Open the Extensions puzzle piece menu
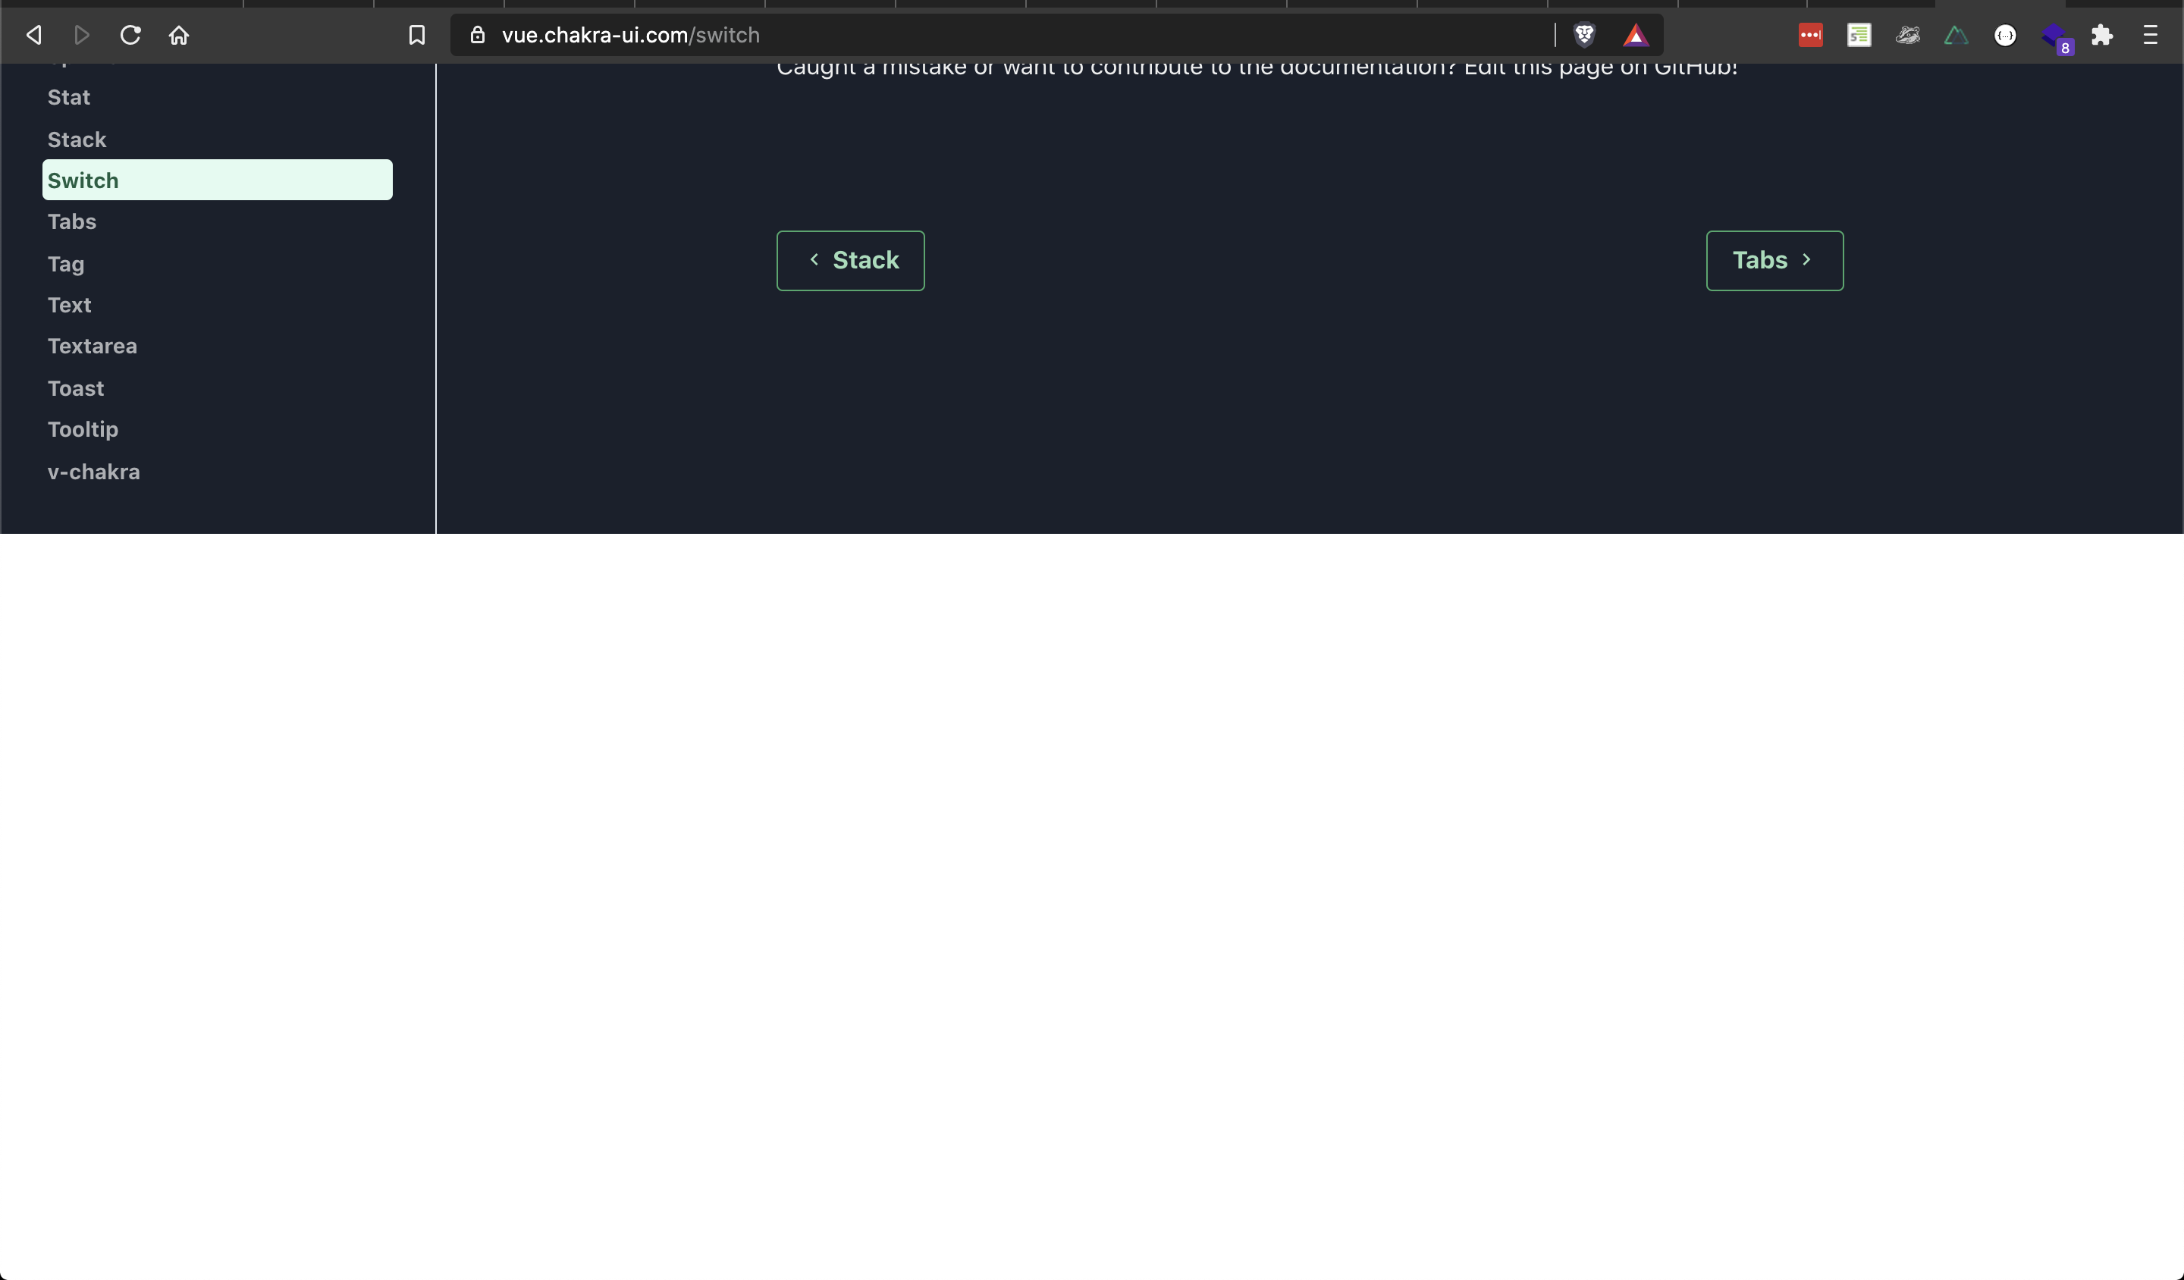Image resolution: width=2184 pixels, height=1280 pixels. (x=2101, y=36)
